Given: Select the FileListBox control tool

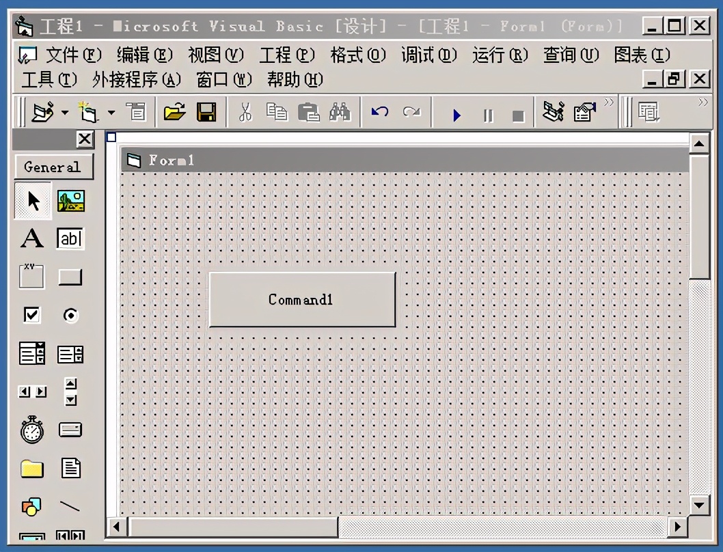Looking at the screenshot, I should pyautogui.click(x=70, y=468).
